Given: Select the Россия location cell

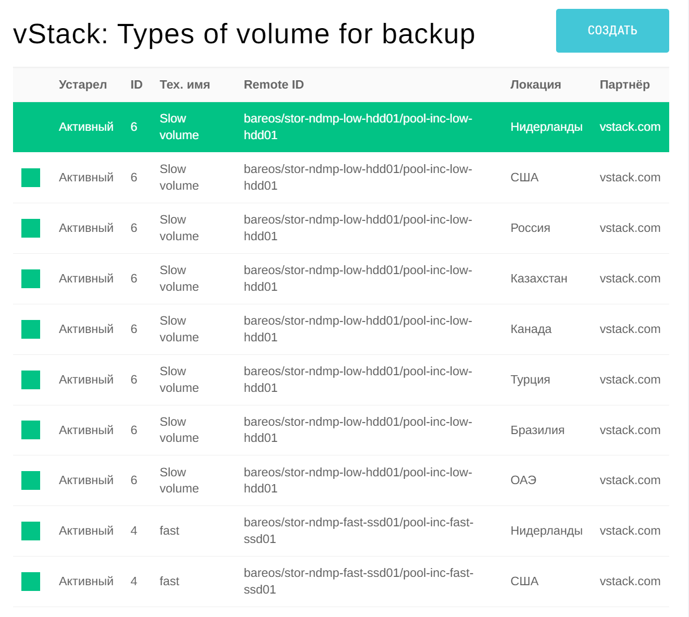Looking at the screenshot, I should click(x=530, y=228).
